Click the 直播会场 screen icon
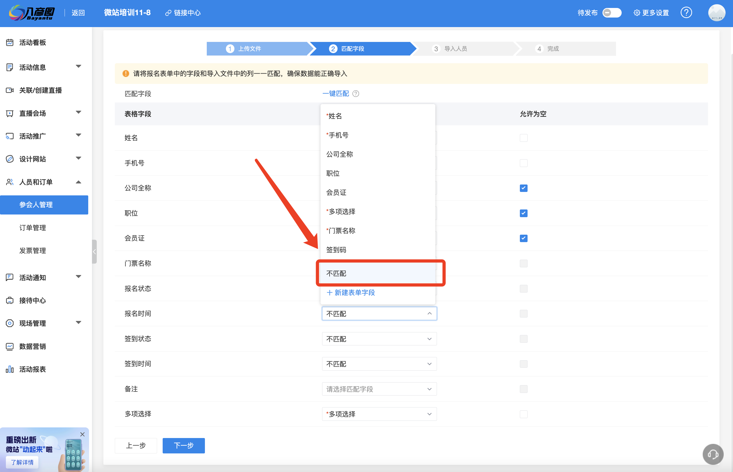 10,113
